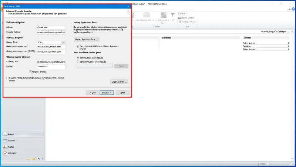
Task: Click the Gözat button
Action: (x=121, y=66)
